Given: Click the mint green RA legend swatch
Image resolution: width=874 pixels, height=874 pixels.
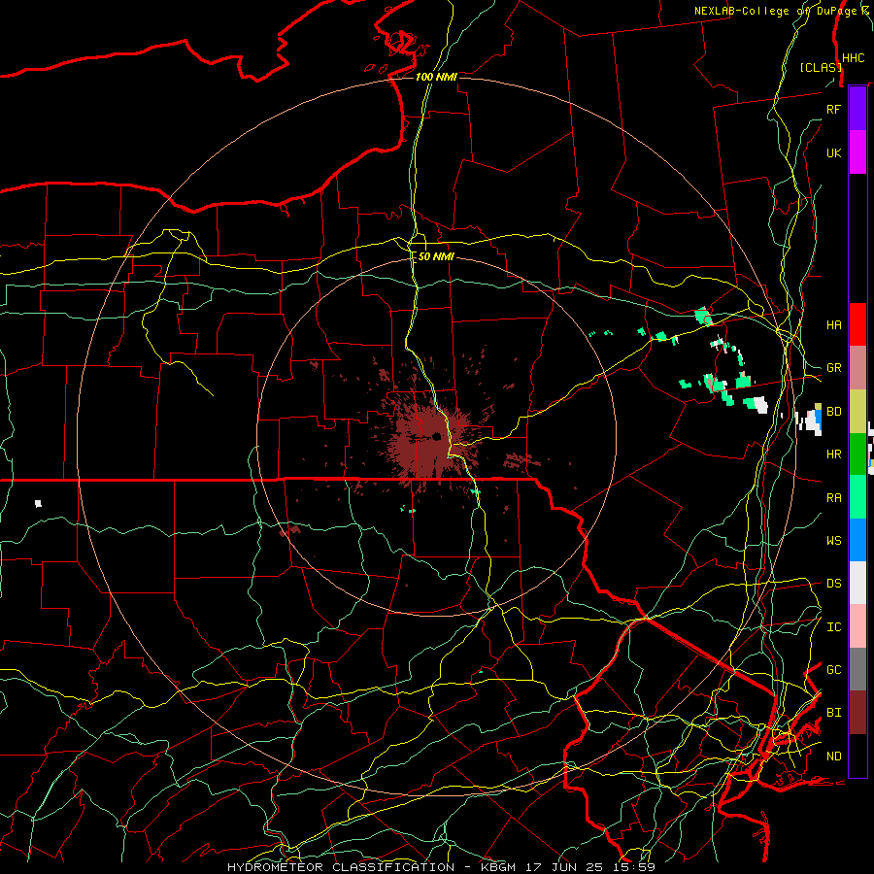Looking at the screenshot, I should 857,497.
